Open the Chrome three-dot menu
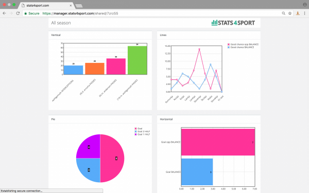The width and height of the screenshot is (309, 193). [x=304, y=13]
